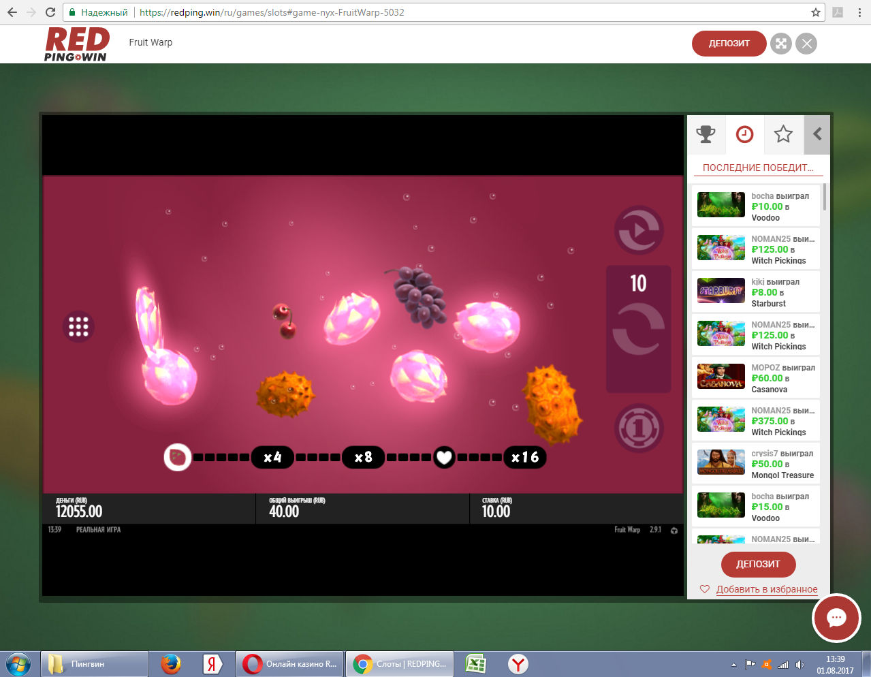The width and height of the screenshot is (871, 677).
Task: Click the RED PingWin logo
Action: [x=77, y=44]
